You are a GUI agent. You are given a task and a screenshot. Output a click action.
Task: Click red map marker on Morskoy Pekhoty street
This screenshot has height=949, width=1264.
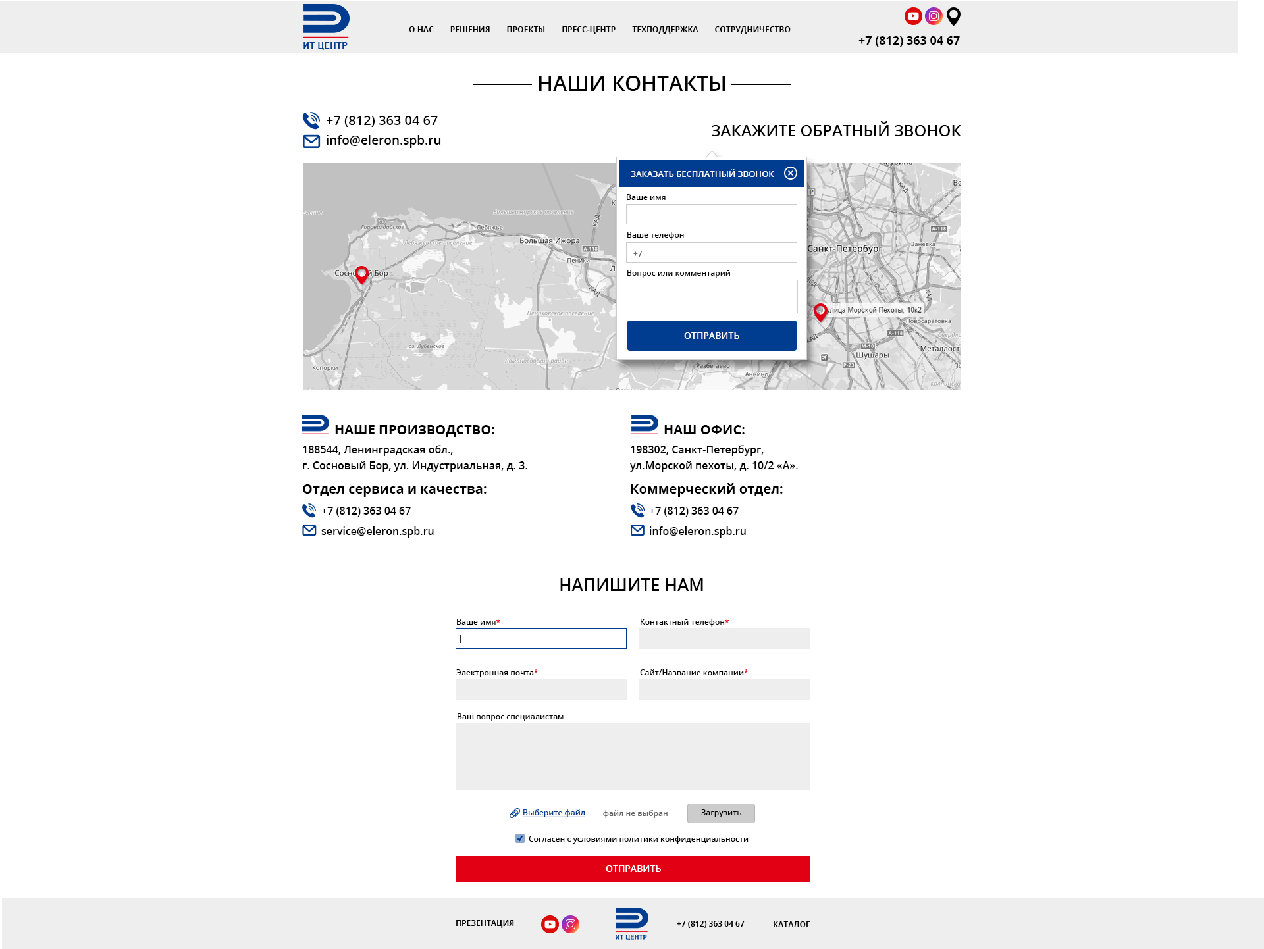(x=820, y=311)
